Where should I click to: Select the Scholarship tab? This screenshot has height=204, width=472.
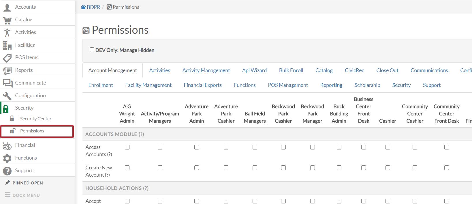(367, 85)
